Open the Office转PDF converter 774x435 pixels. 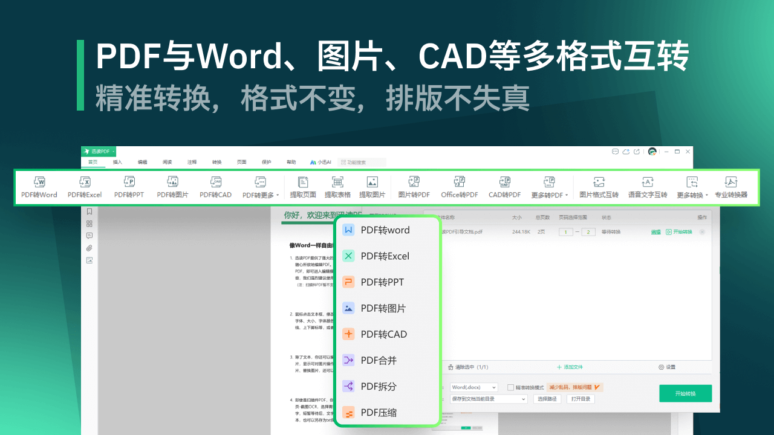pos(458,187)
